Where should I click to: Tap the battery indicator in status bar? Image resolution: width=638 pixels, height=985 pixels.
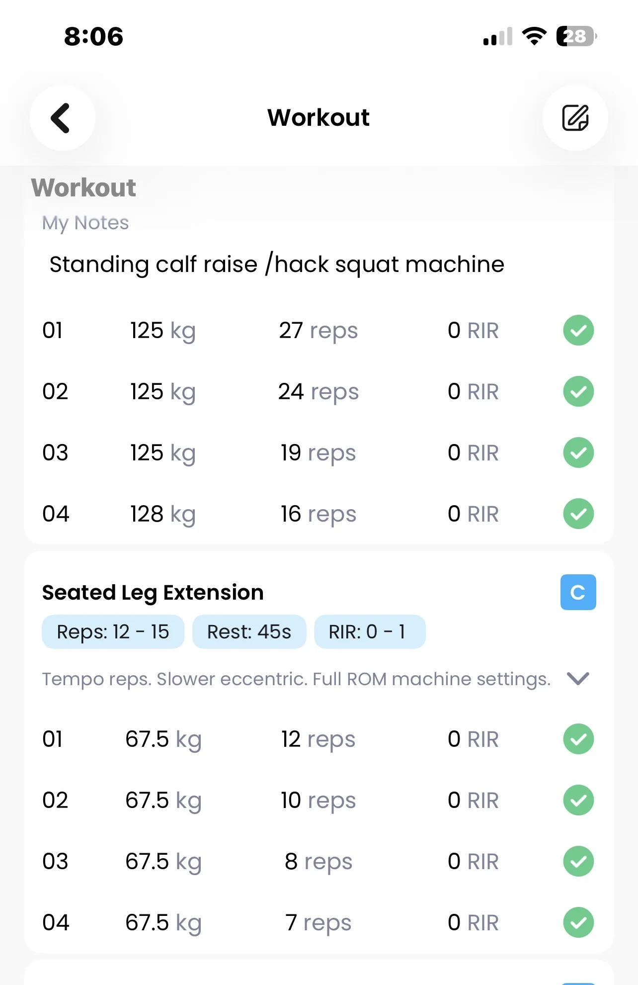(x=576, y=36)
